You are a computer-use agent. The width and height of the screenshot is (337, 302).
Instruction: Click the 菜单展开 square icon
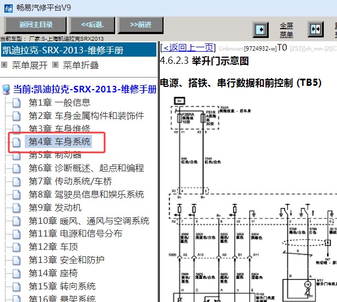(4, 64)
